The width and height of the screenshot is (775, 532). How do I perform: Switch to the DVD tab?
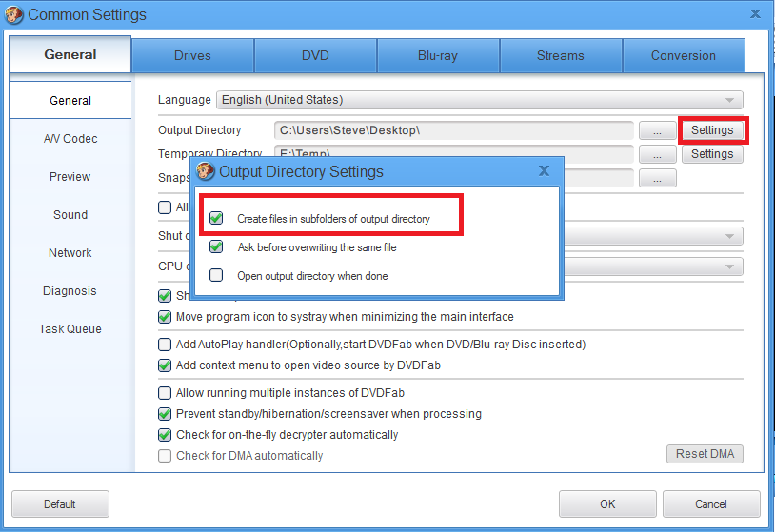(x=315, y=55)
